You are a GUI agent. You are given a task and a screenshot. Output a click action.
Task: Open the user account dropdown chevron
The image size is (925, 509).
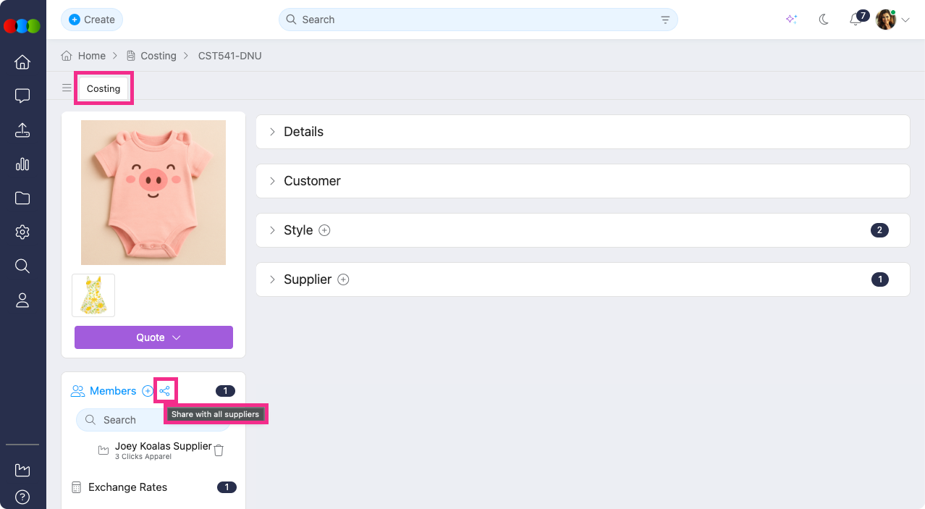click(x=905, y=20)
